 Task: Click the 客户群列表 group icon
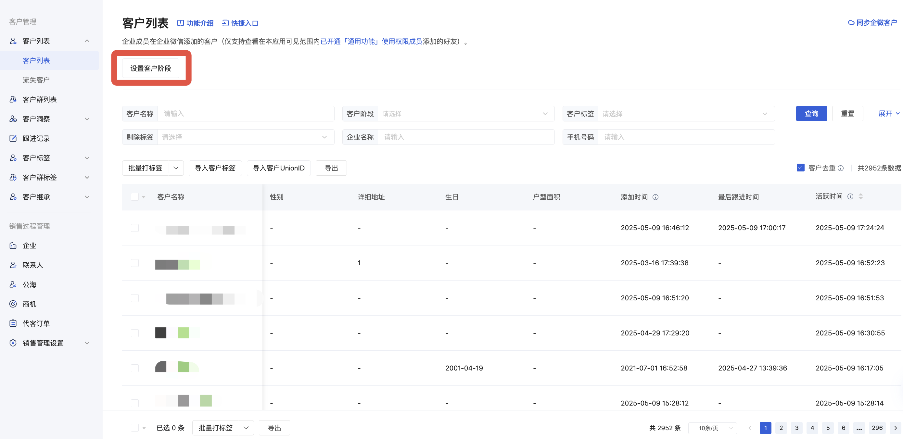(13, 99)
